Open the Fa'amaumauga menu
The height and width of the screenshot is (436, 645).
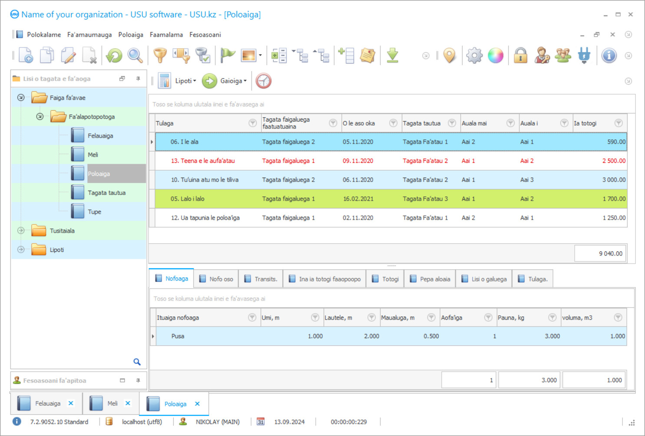click(89, 34)
